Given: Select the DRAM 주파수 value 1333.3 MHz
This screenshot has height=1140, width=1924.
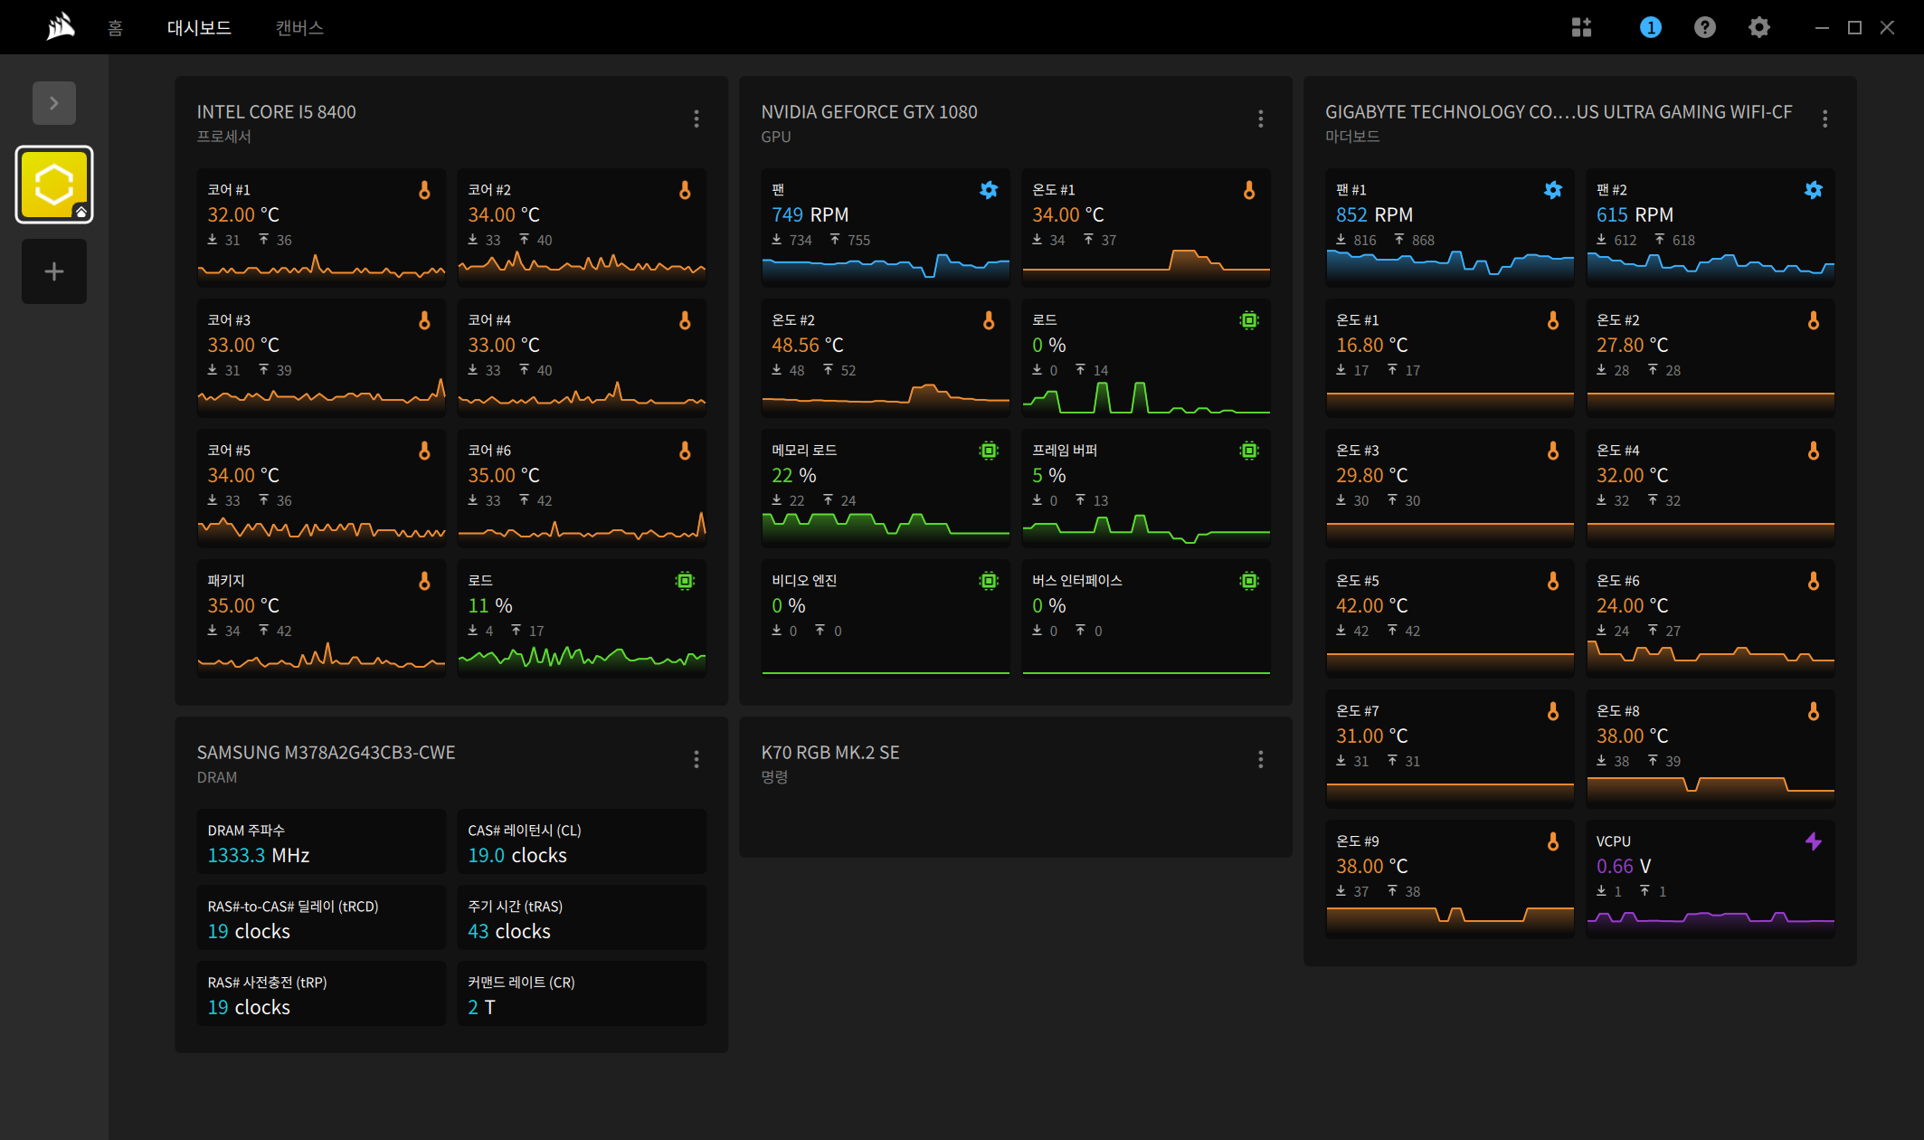Looking at the screenshot, I should coord(259,855).
